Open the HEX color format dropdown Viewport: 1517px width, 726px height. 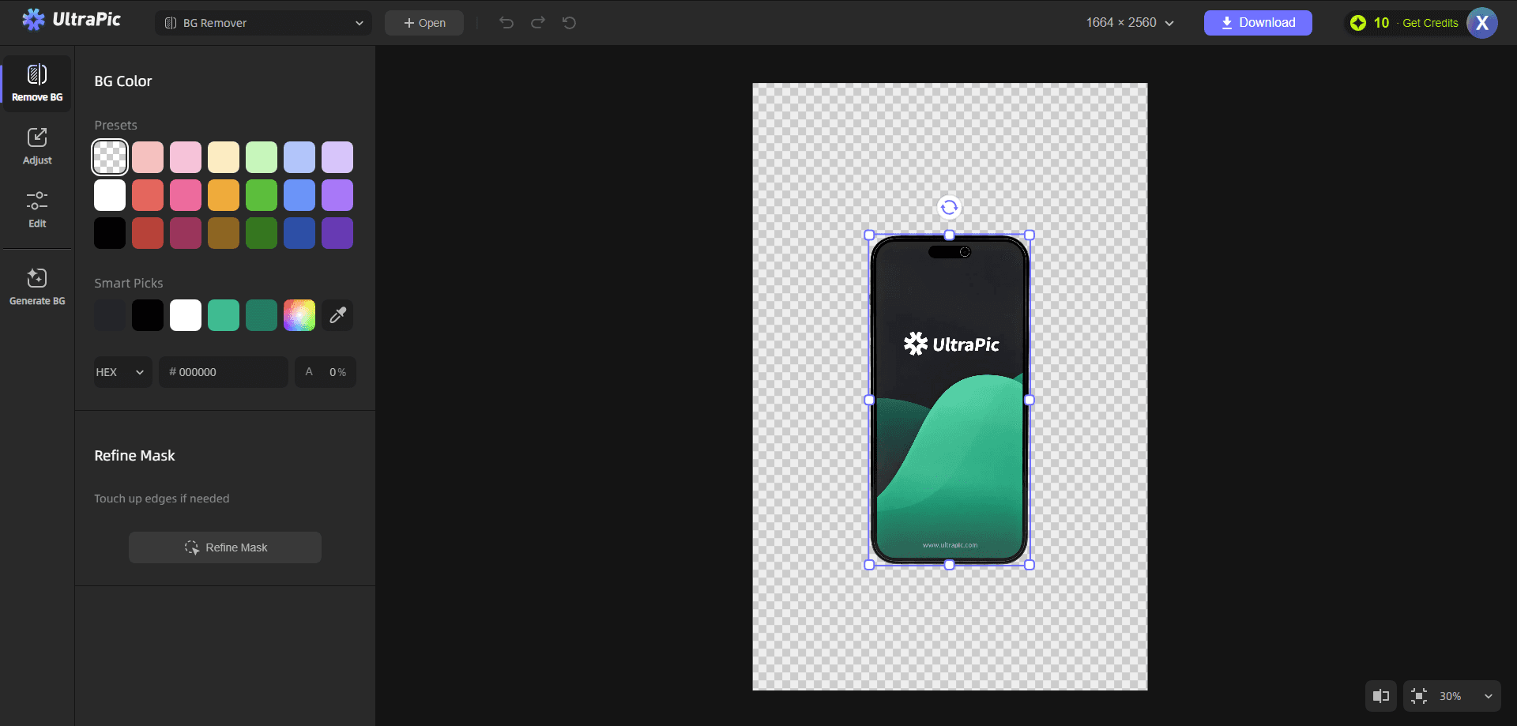(122, 372)
